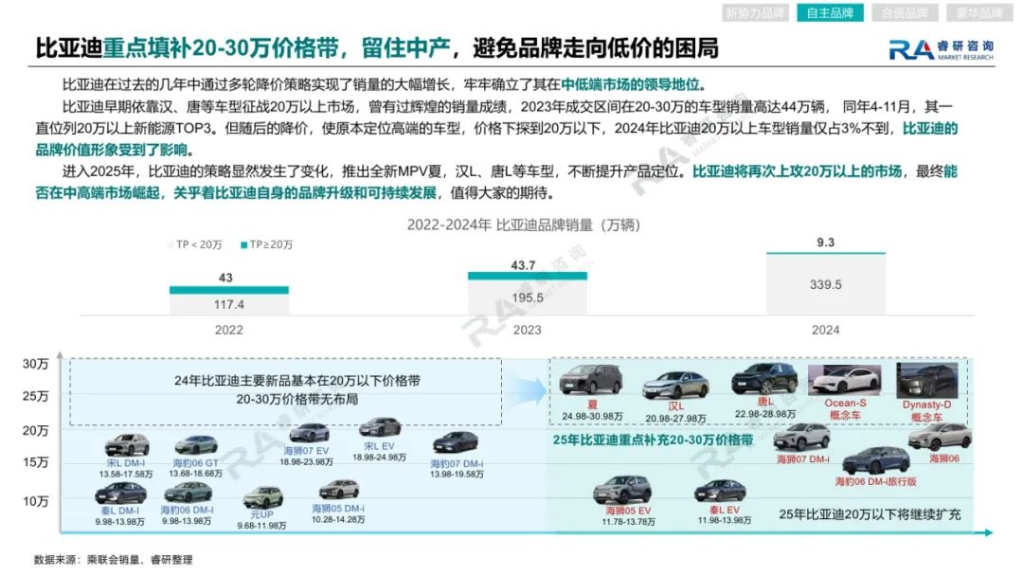Click the 2024 year axis label
The width and height of the screenshot is (1023, 576).
pyautogui.click(x=825, y=330)
